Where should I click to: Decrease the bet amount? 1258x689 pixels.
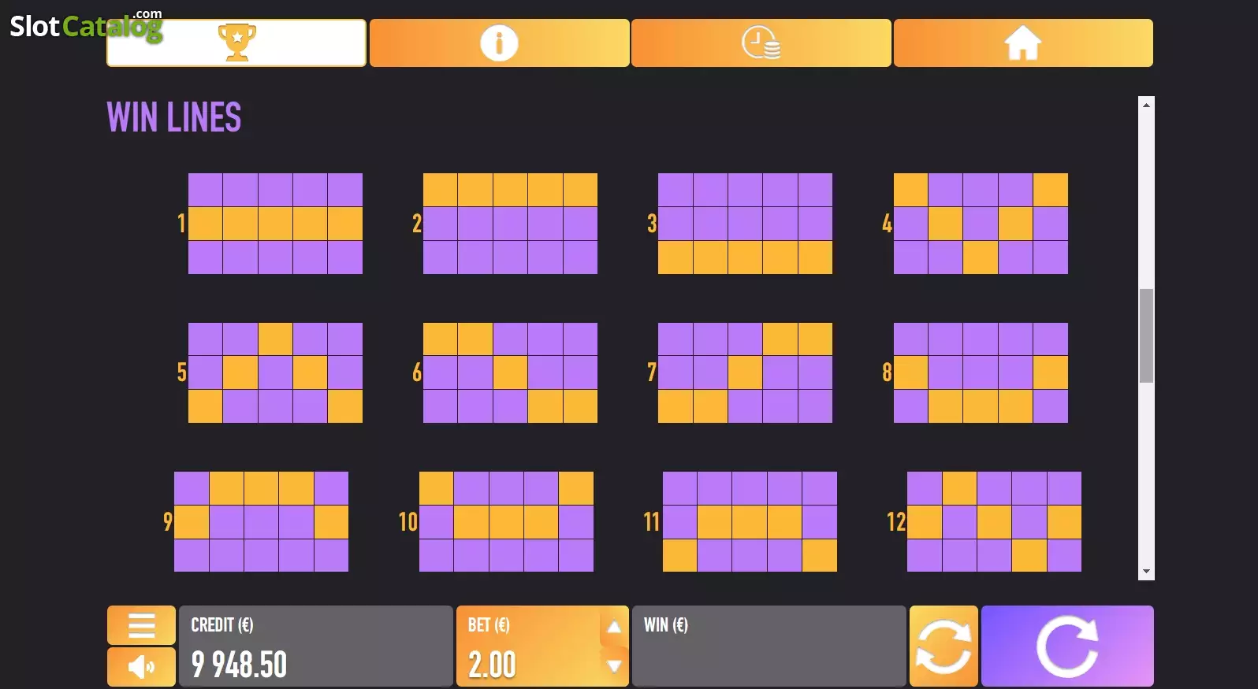pyautogui.click(x=614, y=666)
